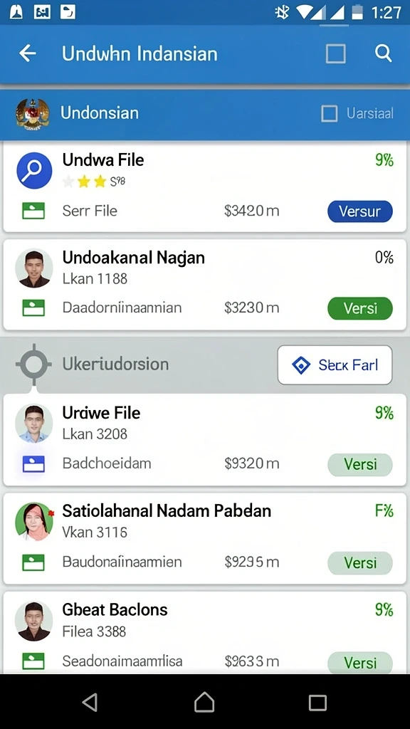Tap the Android recent apps icon
This screenshot has width=410, height=729.
click(x=317, y=702)
